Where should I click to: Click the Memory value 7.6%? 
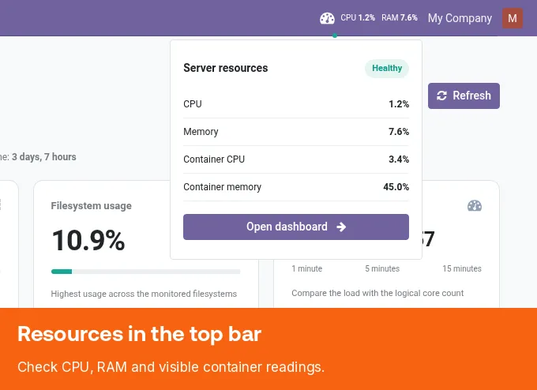(x=399, y=132)
